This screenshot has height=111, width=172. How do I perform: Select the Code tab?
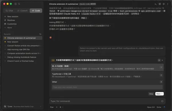click(x=36, y=11)
